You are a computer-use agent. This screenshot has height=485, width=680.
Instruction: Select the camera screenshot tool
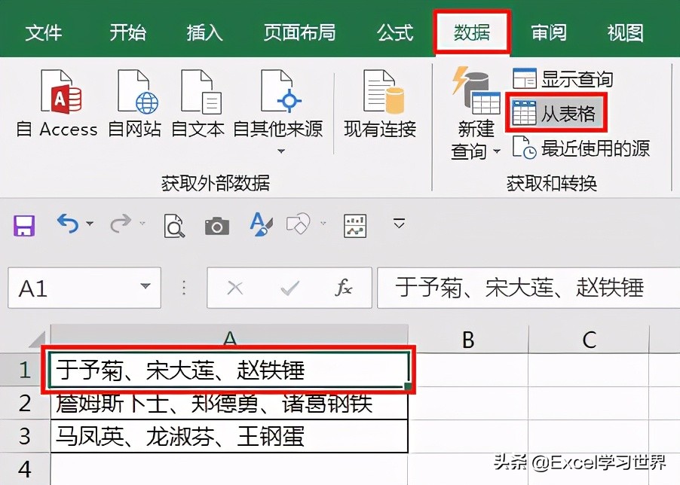tap(216, 224)
